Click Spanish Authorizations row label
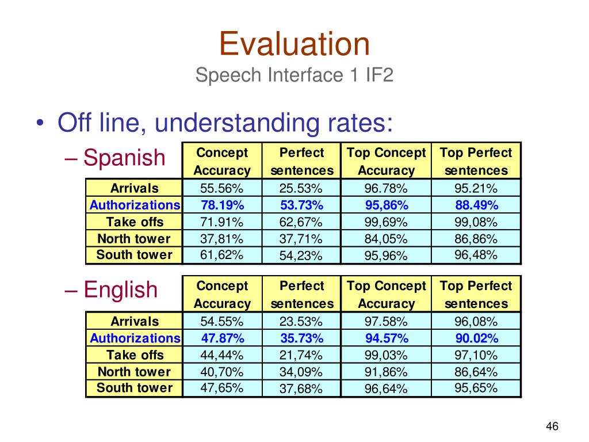589x442 pixels. [x=135, y=205]
